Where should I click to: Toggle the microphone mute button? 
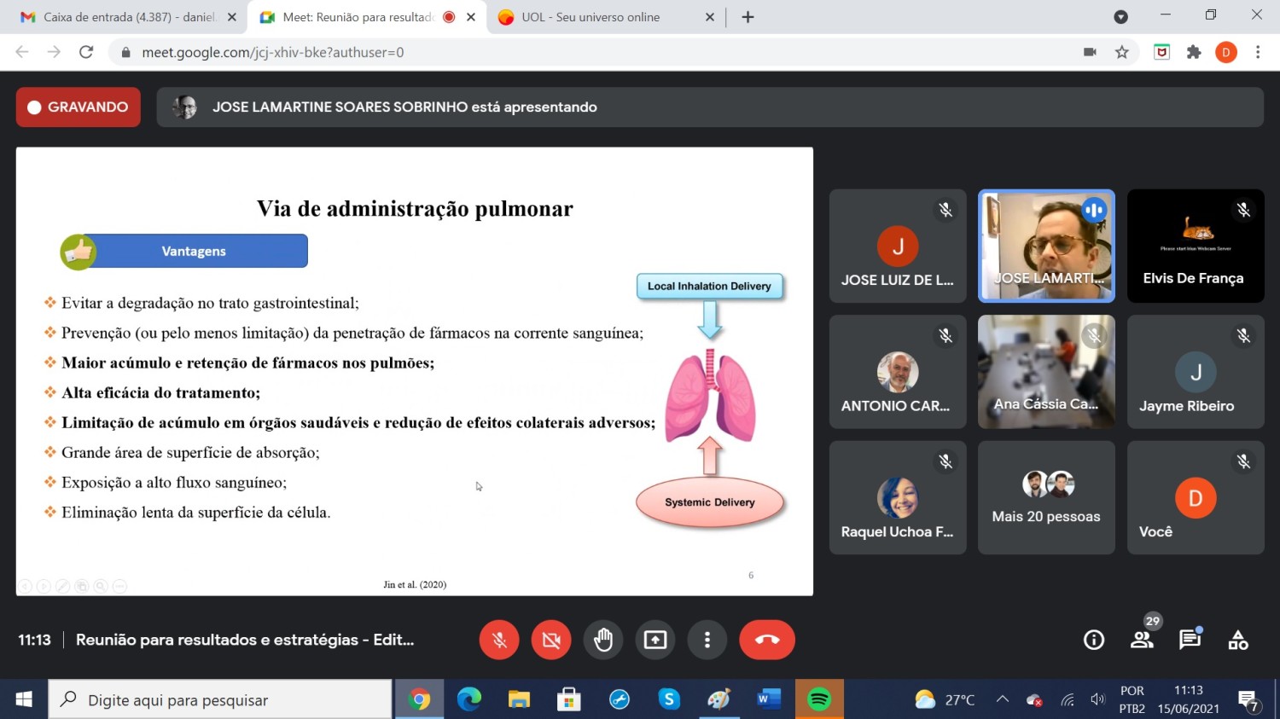(x=499, y=640)
